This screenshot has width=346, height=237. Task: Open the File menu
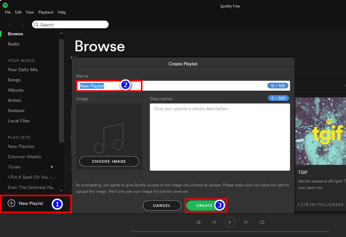coord(8,12)
